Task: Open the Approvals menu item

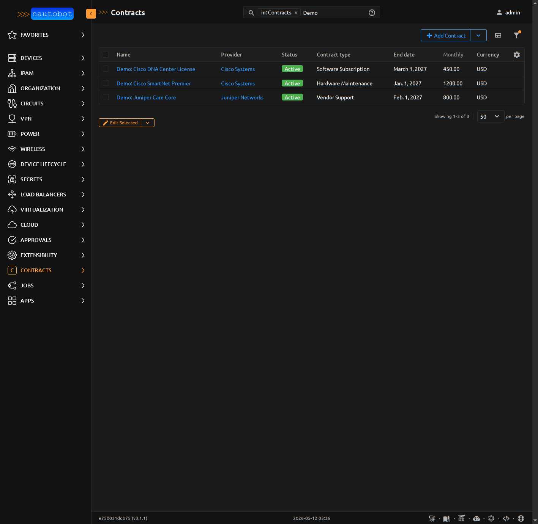Action: tap(46, 240)
